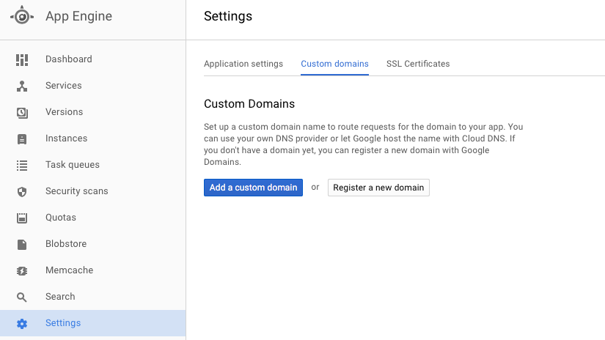Click the Blobstore file icon

pyautogui.click(x=22, y=245)
